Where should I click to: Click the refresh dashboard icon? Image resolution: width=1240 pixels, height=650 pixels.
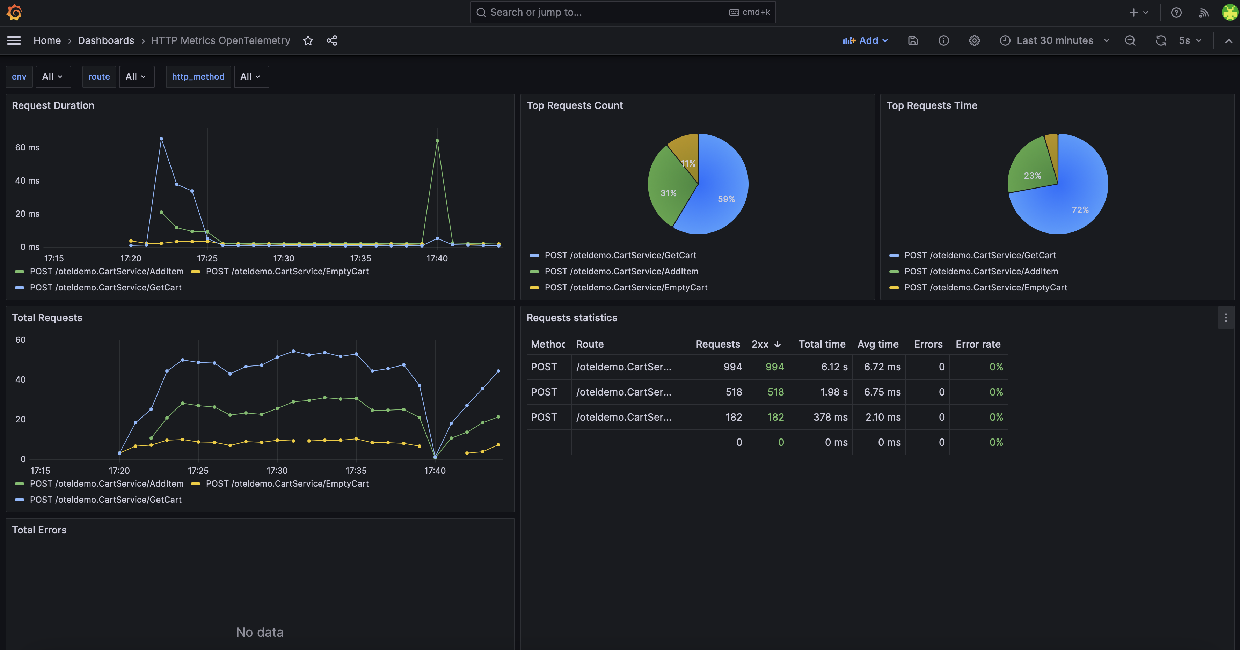click(1161, 41)
